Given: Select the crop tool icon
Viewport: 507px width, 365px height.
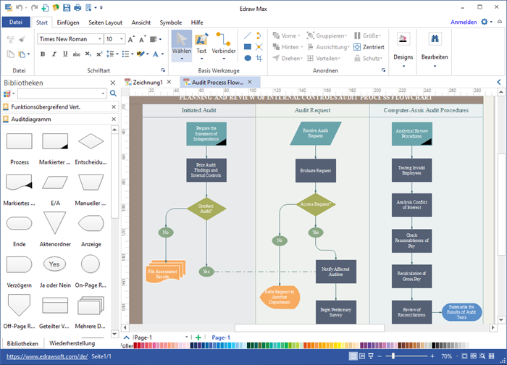Looking at the screenshot, I should 259,58.
